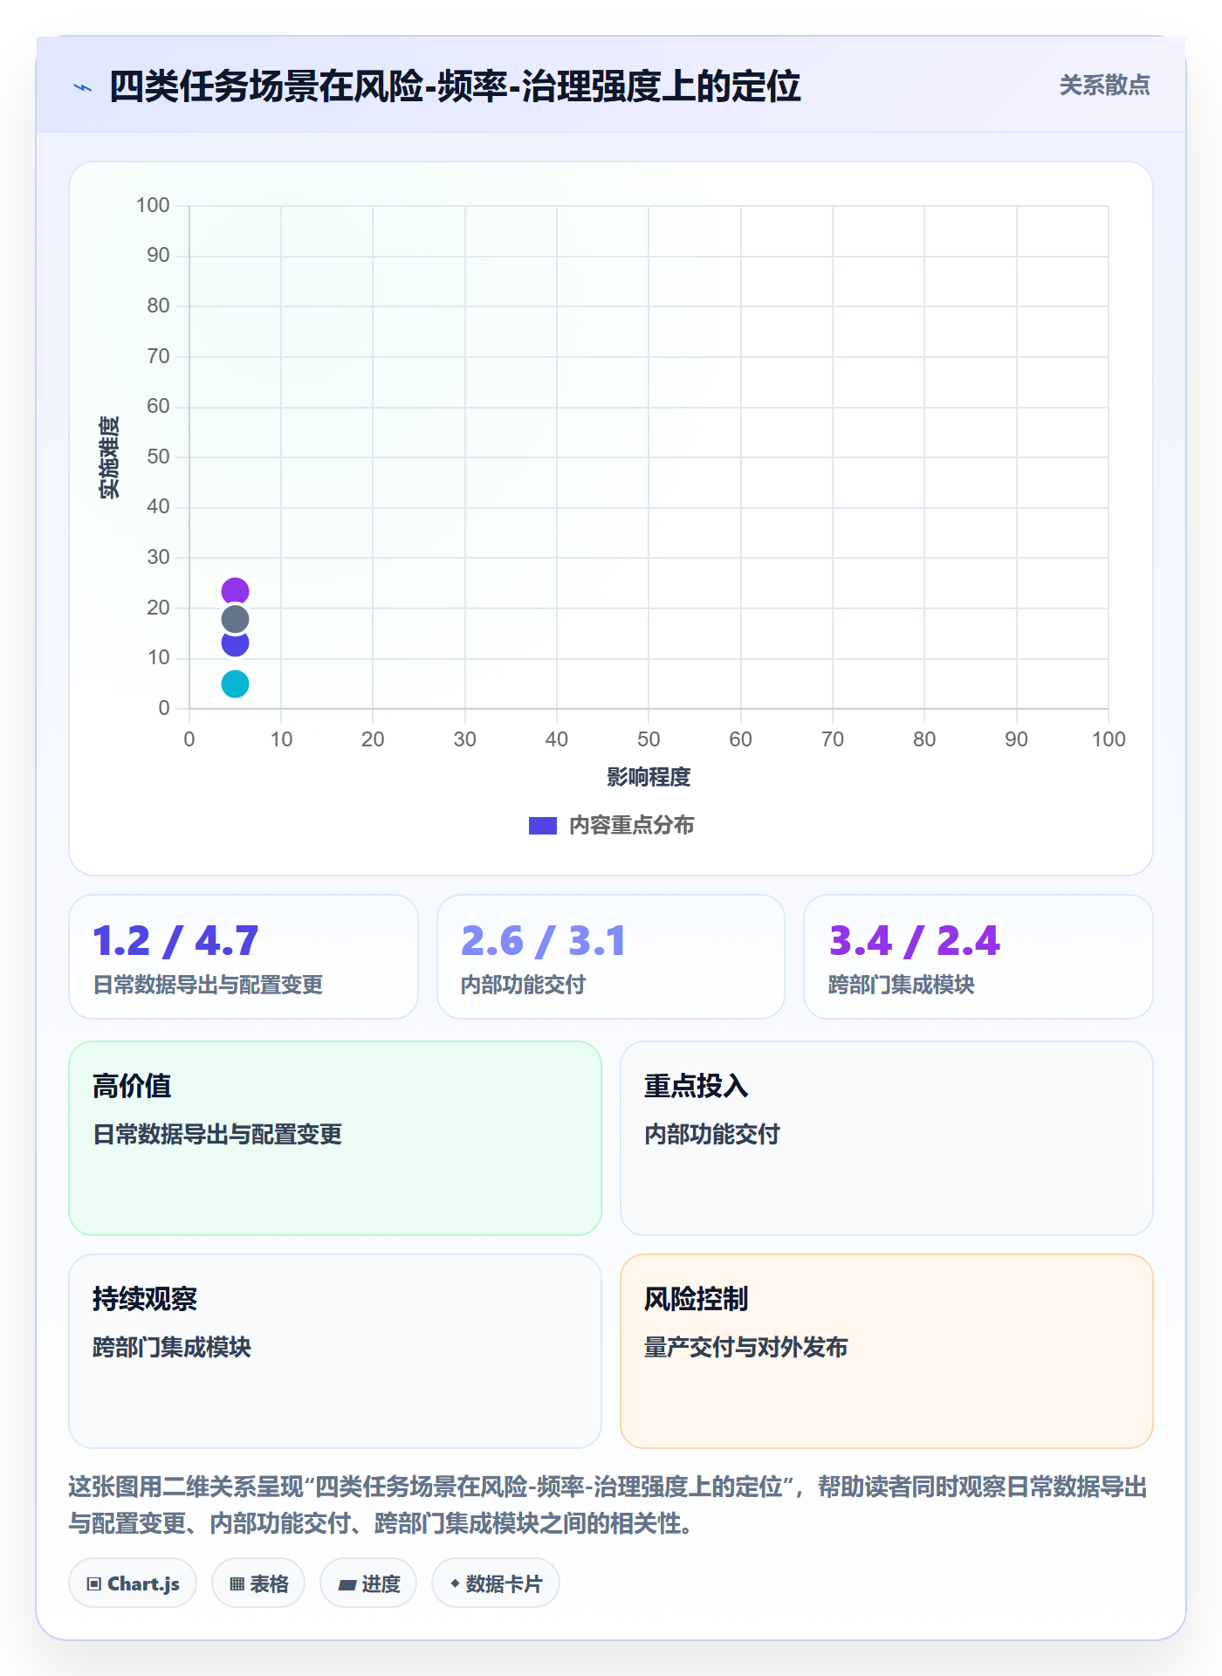
Task: Click the description paragraph starting 这张图用二维关系
Action: tap(608, 1505)
